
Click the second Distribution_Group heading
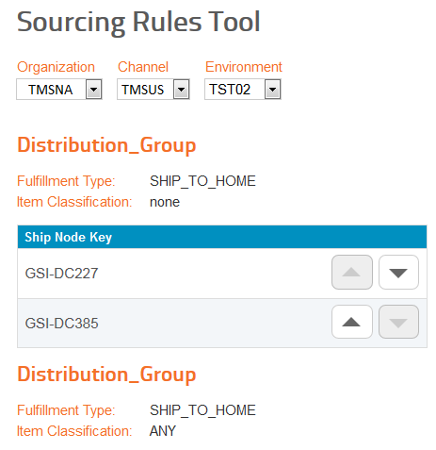[x=106, y=375]
